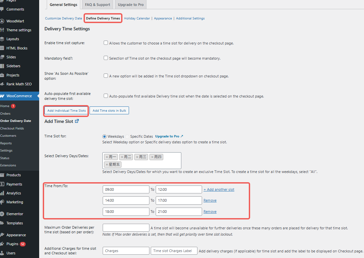
Task: Open Plugins via its plug icon
Action: (2, 244)
